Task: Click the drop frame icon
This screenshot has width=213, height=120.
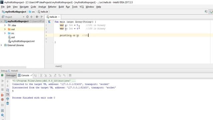Action: pos(60,75)
